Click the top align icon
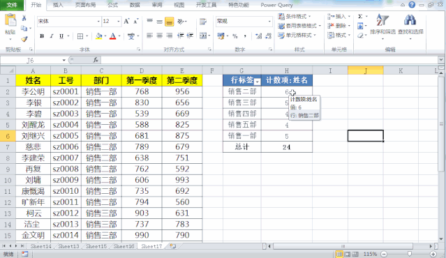 [x=150, y=22]
